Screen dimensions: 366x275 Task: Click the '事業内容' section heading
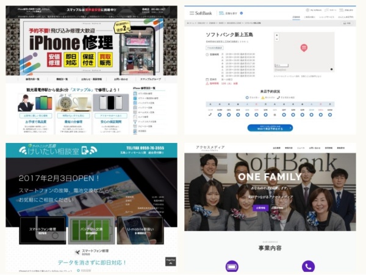point(270,248)
